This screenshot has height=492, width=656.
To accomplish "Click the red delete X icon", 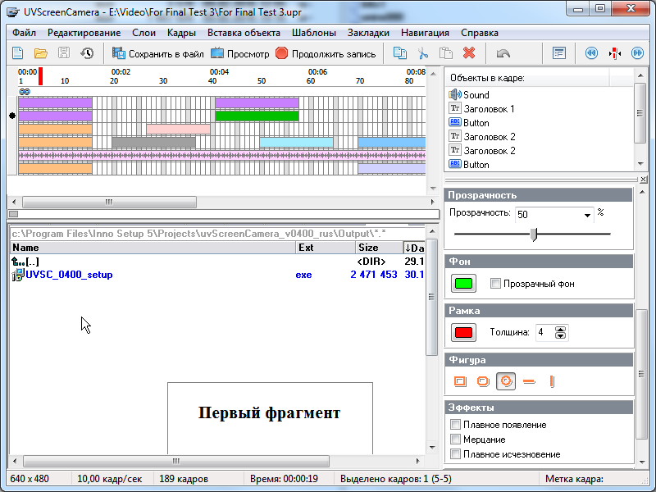I will tap(469, 54).
